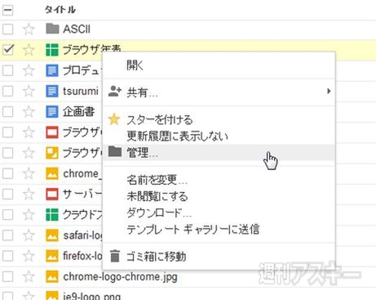Check the クラウド spreadsheet checkbox
The width and height of the screenshot is (376, 300).
7,214
